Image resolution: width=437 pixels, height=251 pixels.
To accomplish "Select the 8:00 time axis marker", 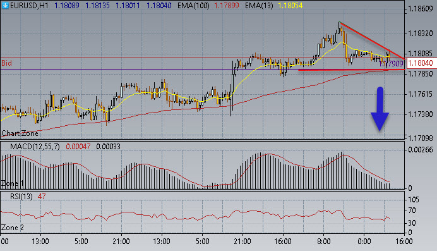I will point(323,242).
